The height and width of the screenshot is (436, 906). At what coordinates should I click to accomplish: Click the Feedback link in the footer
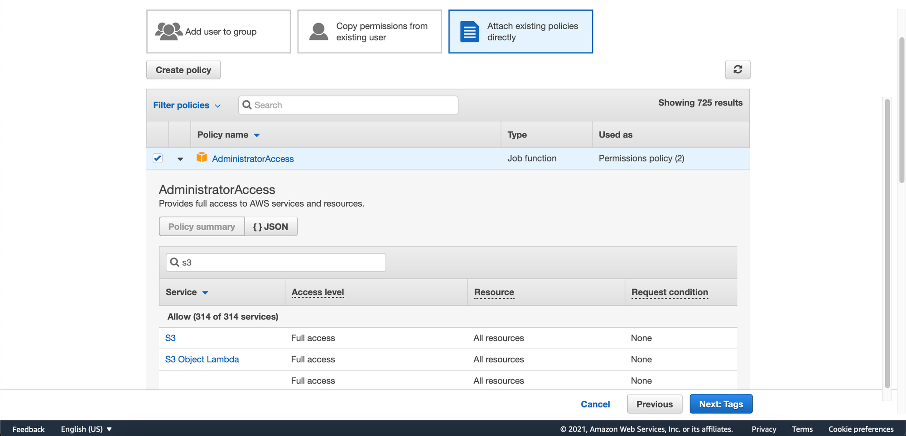pyautogui.click(x=29, y=429)
